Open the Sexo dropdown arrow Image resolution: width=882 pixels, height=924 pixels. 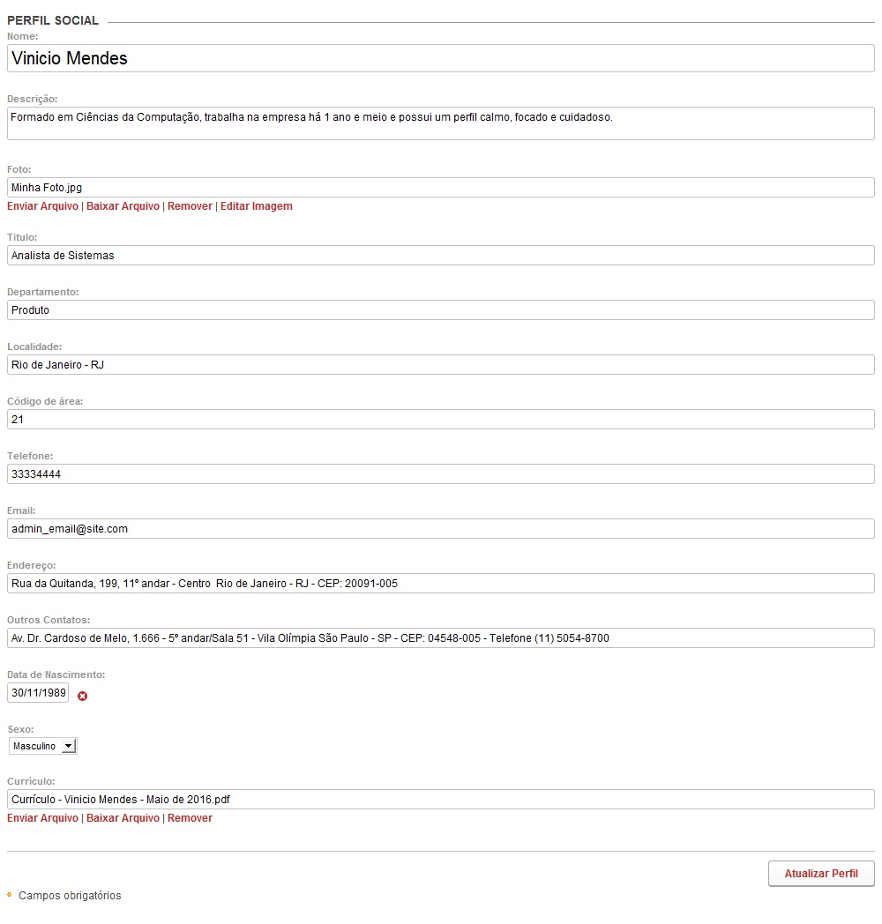(69, 746)
